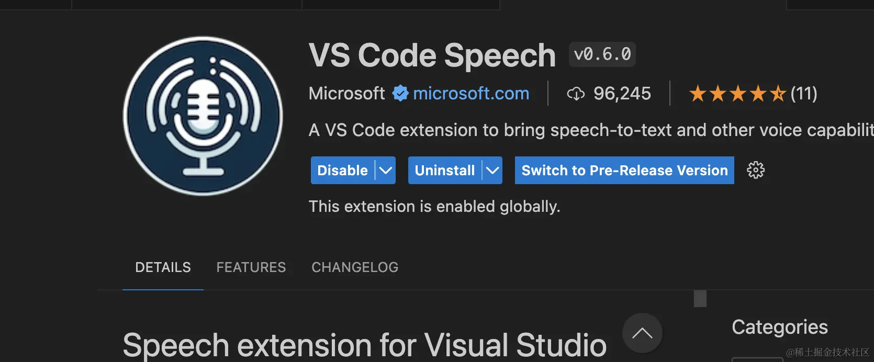Click the extension description text
The width and height of the screenshot is (874, 362).
point(591,130)
